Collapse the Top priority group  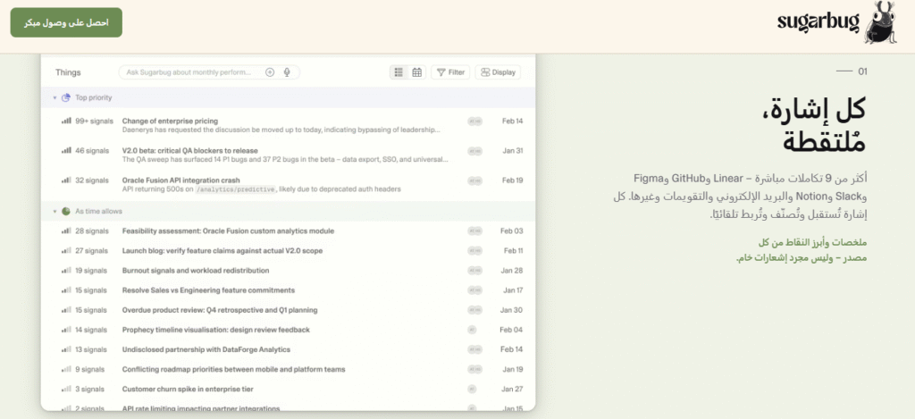54,97
